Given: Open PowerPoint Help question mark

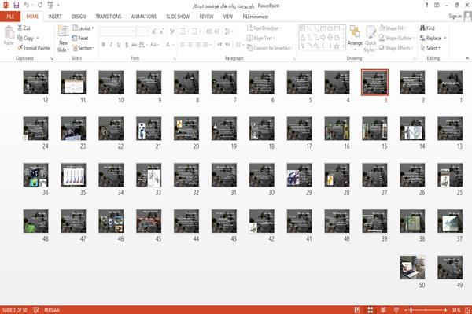Looking at the screenshot, I should click(426, 6).
